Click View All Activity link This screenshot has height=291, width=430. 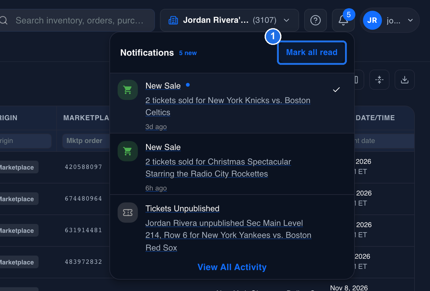(x=232, y=267)
